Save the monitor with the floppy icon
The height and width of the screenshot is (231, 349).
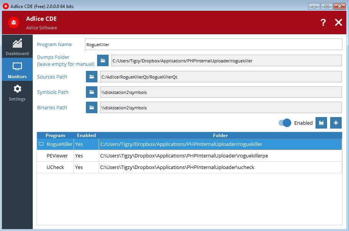[321, 123]
